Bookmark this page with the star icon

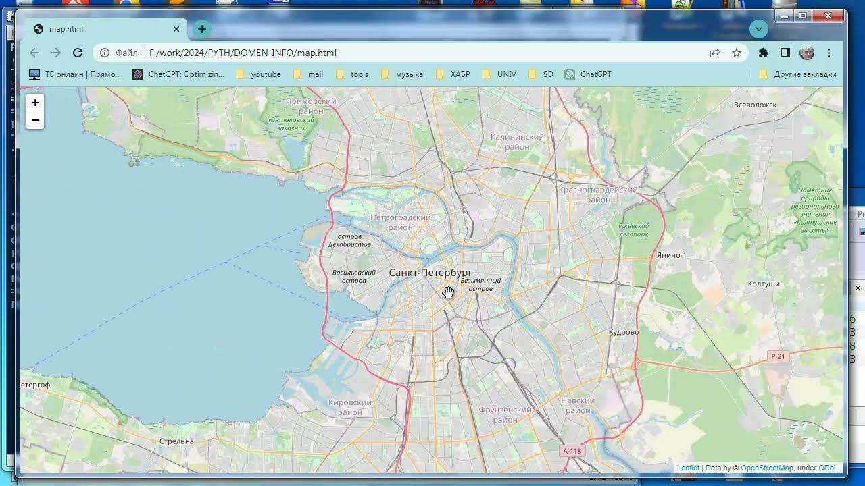[737, 53]
